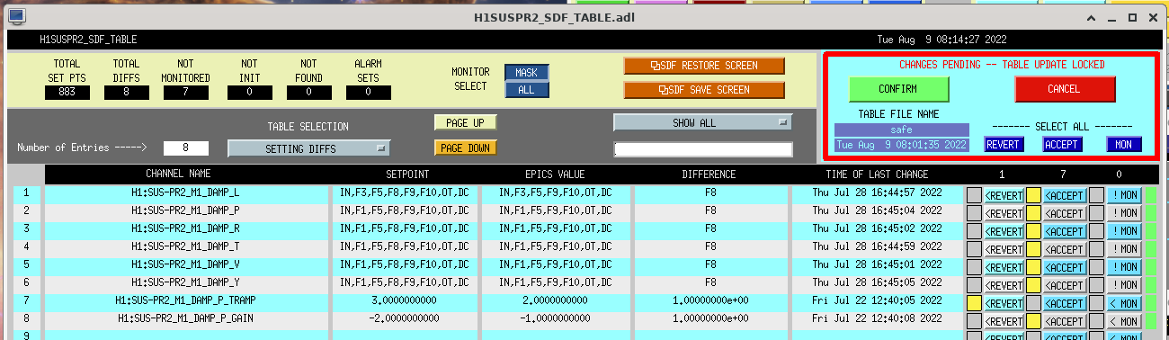Toggle MON for the DAMP_P_TRAMP row

pos(1124,304)
